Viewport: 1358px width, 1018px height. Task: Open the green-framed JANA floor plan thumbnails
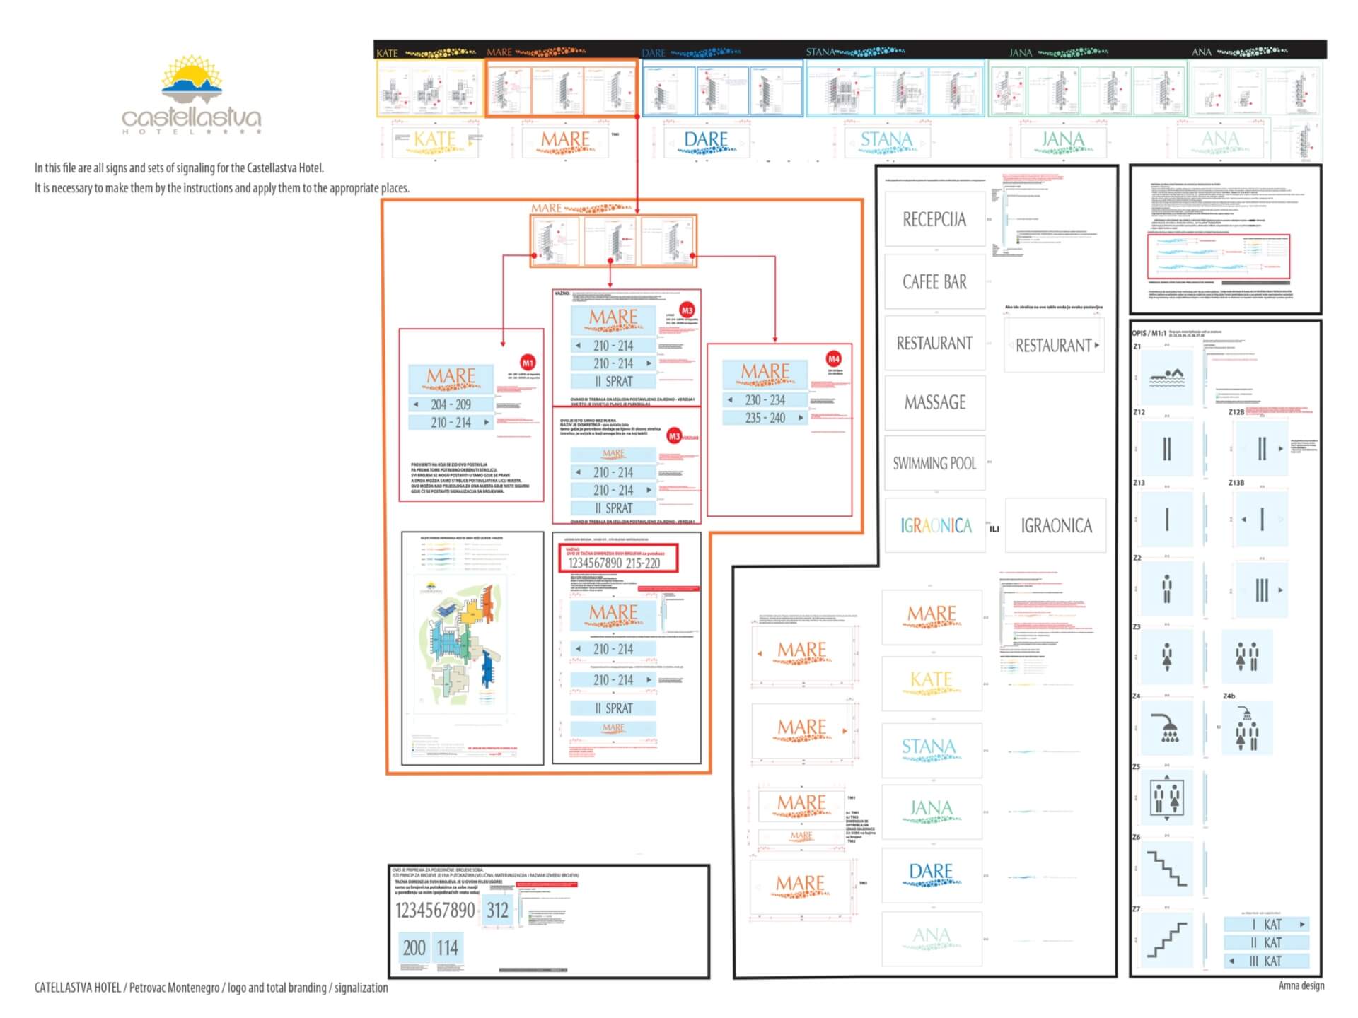tap(1087, 88)
